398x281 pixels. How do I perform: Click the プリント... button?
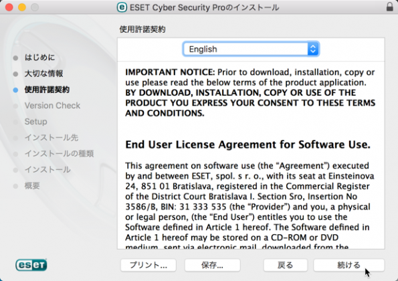[148, 265]
